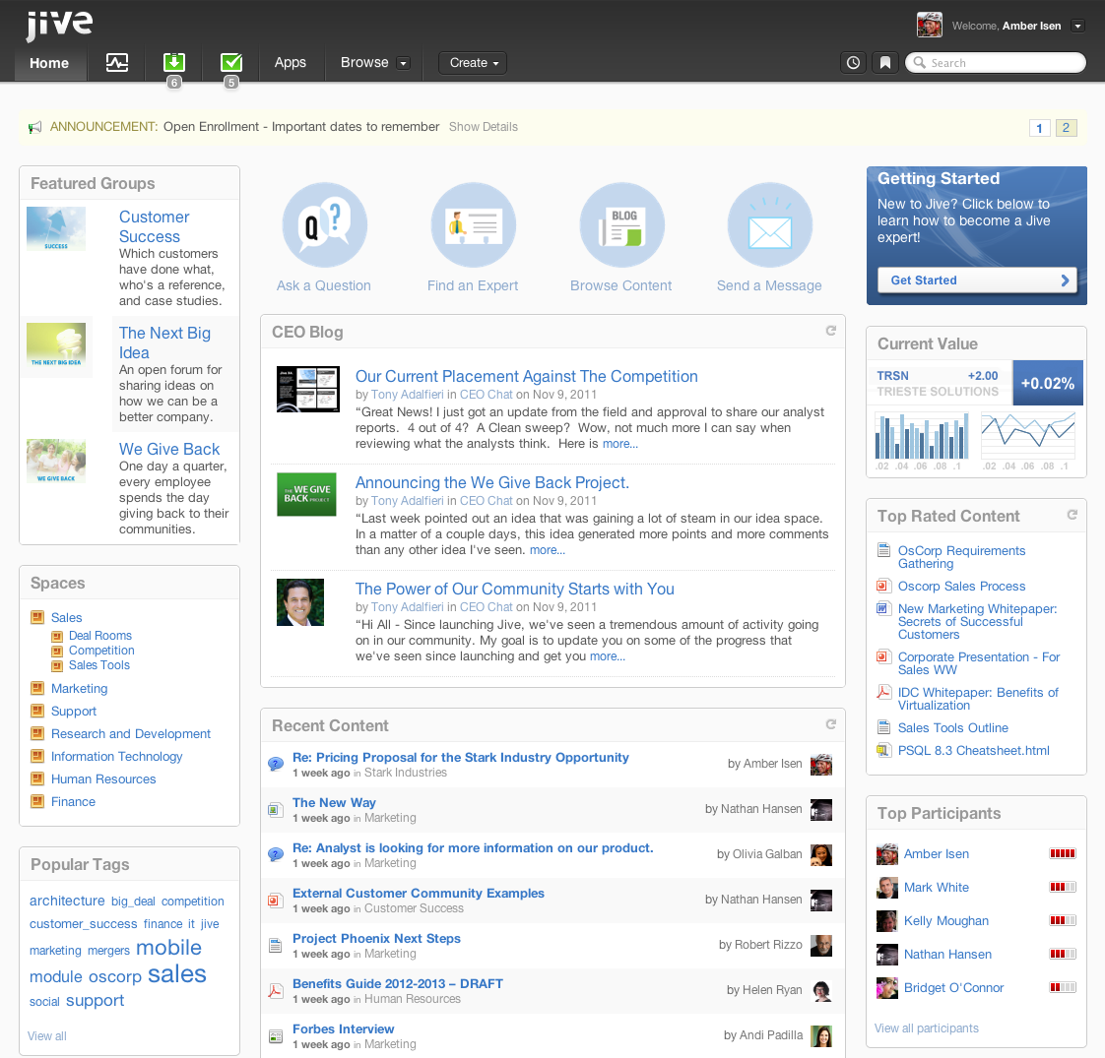Screen dimensions: 1105x1058
Task: Open the Deal Rooms subspace
Action: [x=100, y=636]
